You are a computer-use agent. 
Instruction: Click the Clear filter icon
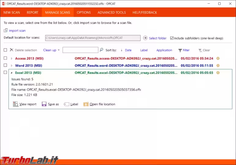coord(200,50)
